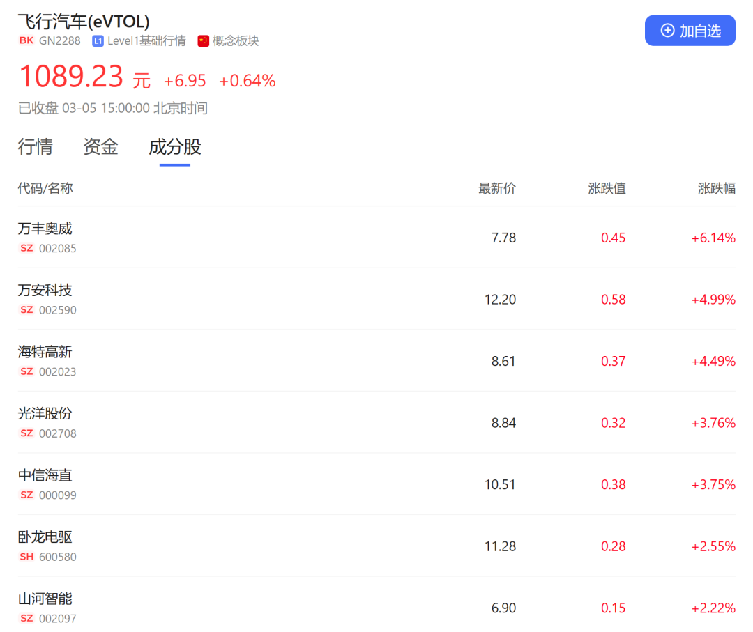Click SZ badge next to 002085
753x632 pixels.
pos(26,248)
